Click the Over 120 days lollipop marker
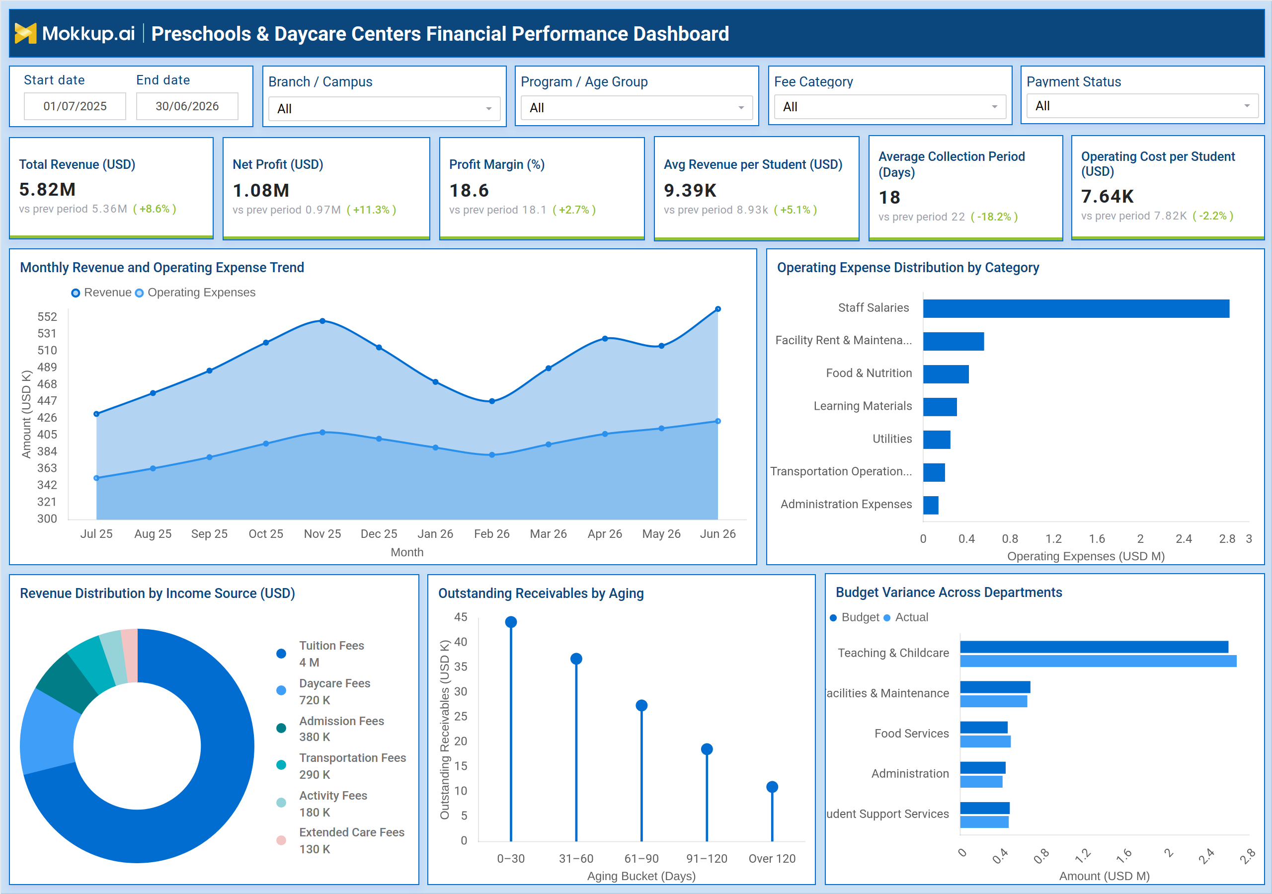Viewport: 1272px width, 894px height. point(772,787)
